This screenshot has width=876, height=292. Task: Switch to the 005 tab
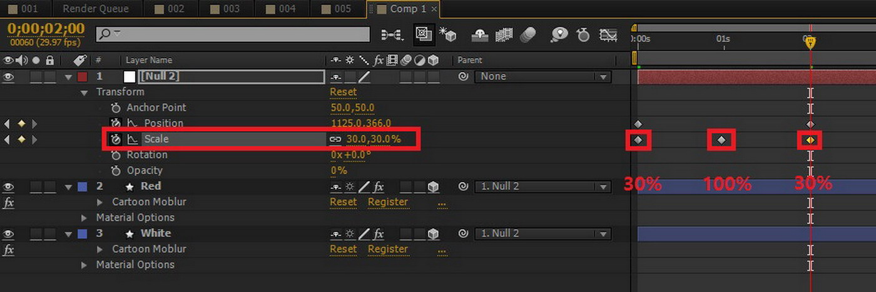tap(337, 9)
